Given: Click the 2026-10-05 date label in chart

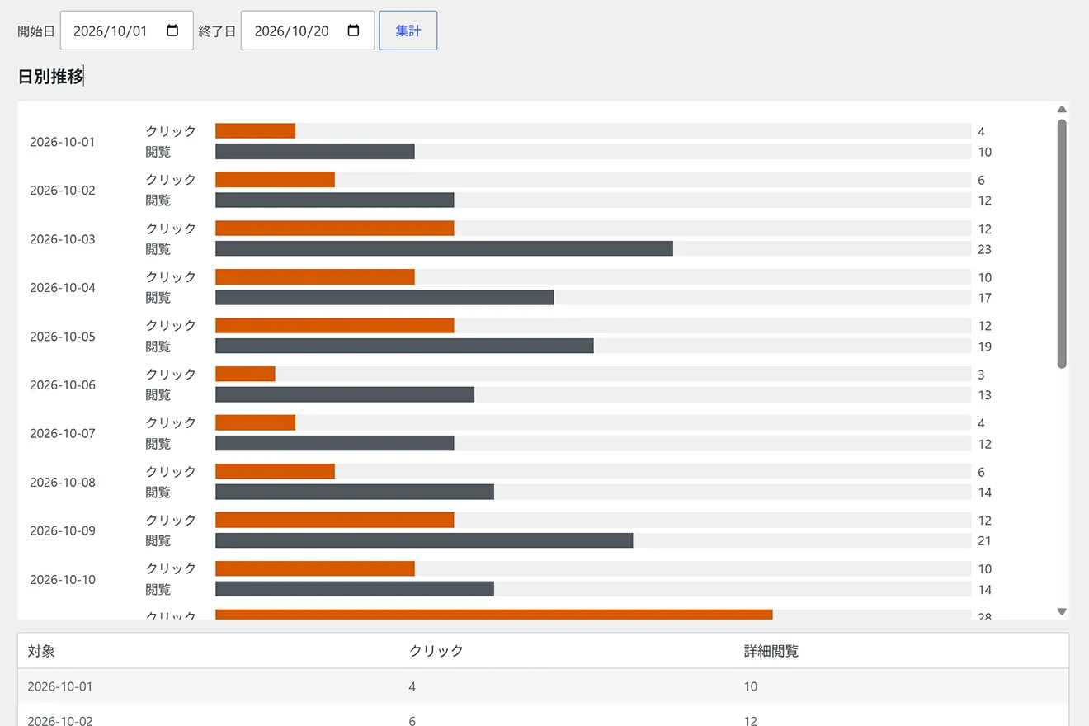Looking at the screenshot, I should click(63, 337).
